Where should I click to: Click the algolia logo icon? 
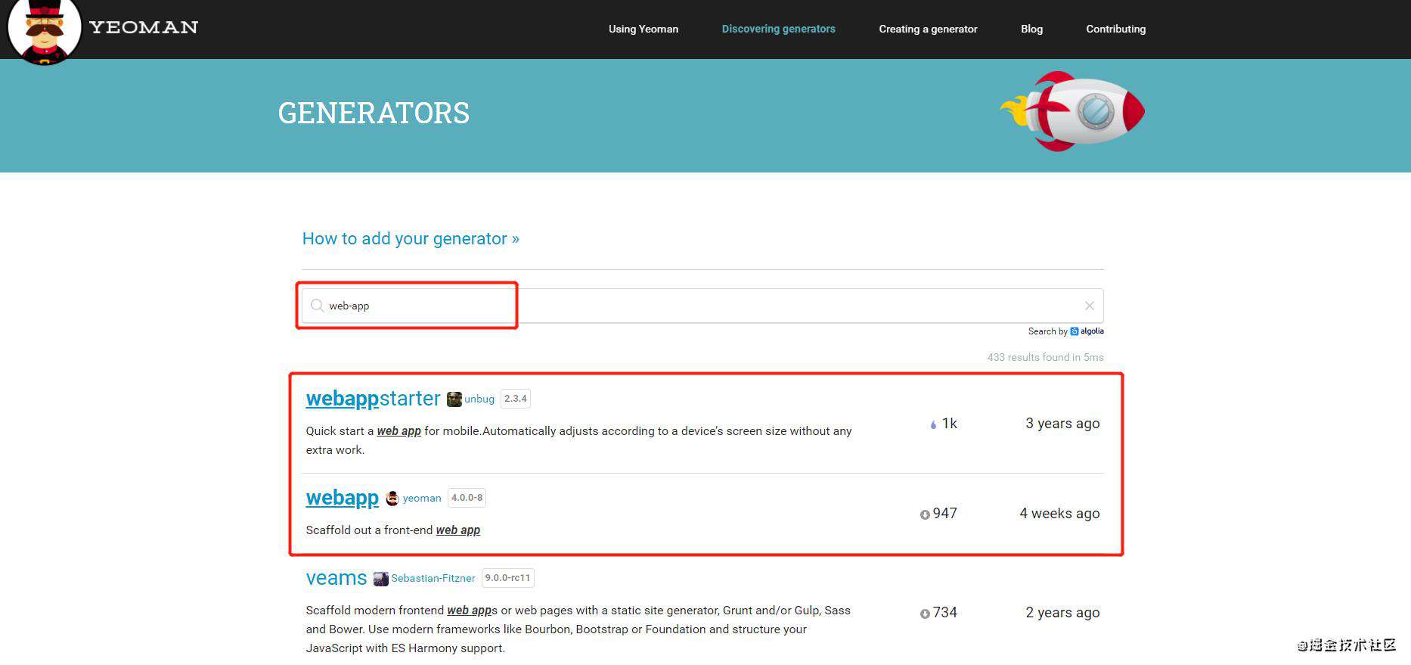click(1075, 331)
